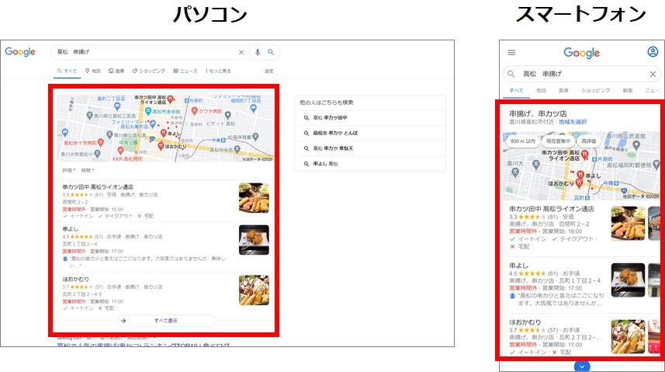
Task: Click the KKR高松病院 pin on PC map
Action: coord(120,151)
